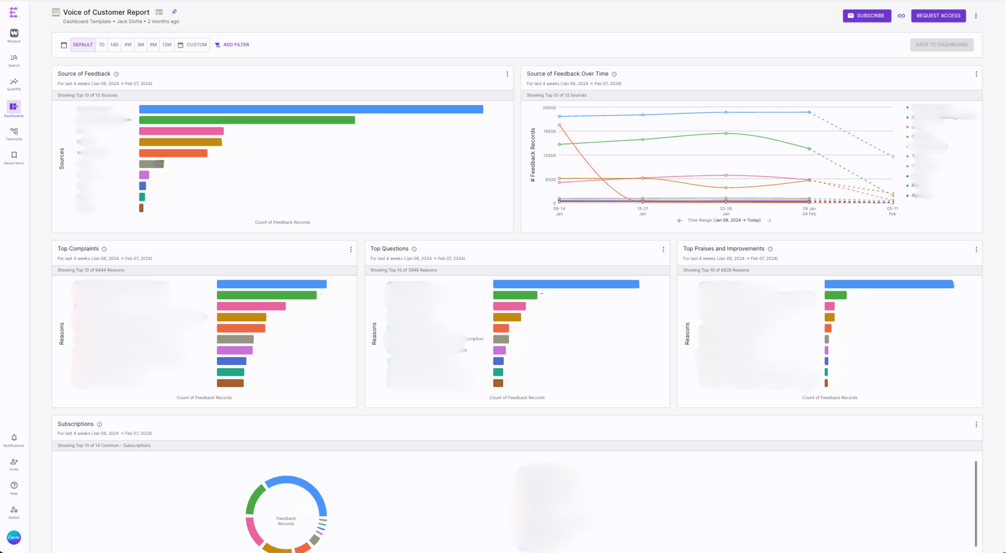Select the 12M time range
1006x553 pixels.
(x=167, y=45)
